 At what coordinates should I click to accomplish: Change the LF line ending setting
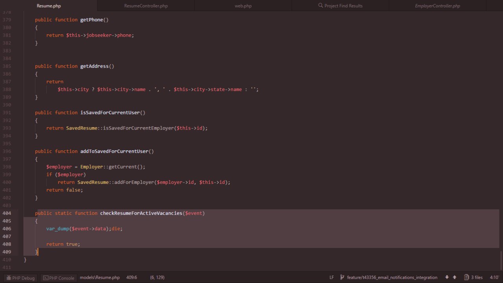click(332, 277)
